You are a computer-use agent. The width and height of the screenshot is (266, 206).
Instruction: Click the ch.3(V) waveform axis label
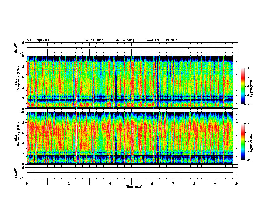pyautogui.click(x=16, y=173)
